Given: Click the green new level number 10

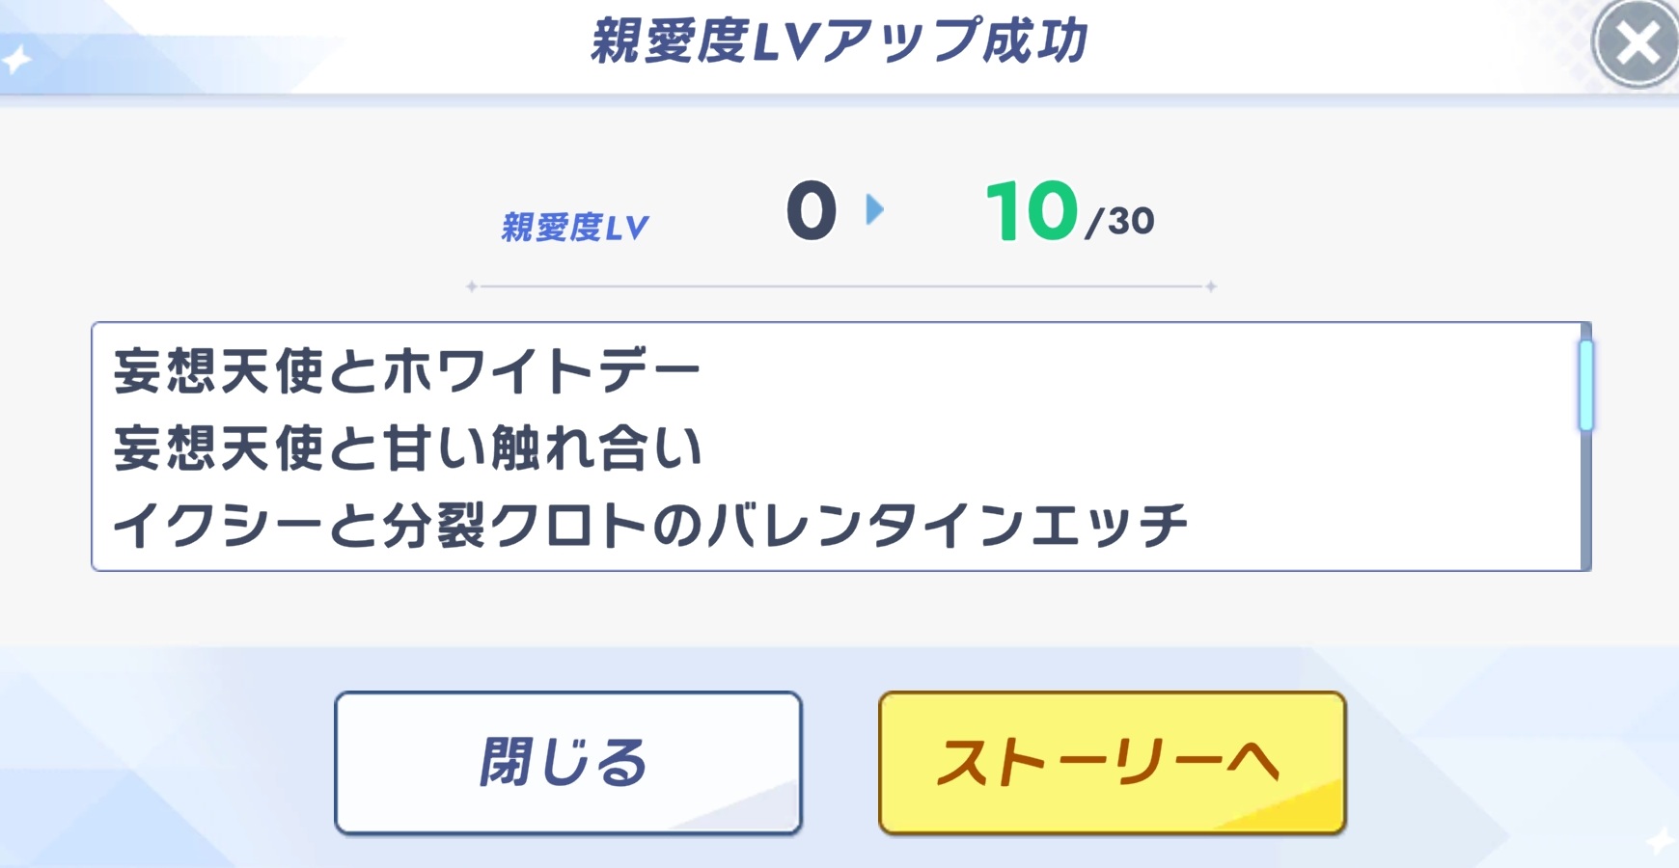Looking at the screenshot, I should click(x=1031, y=211).
